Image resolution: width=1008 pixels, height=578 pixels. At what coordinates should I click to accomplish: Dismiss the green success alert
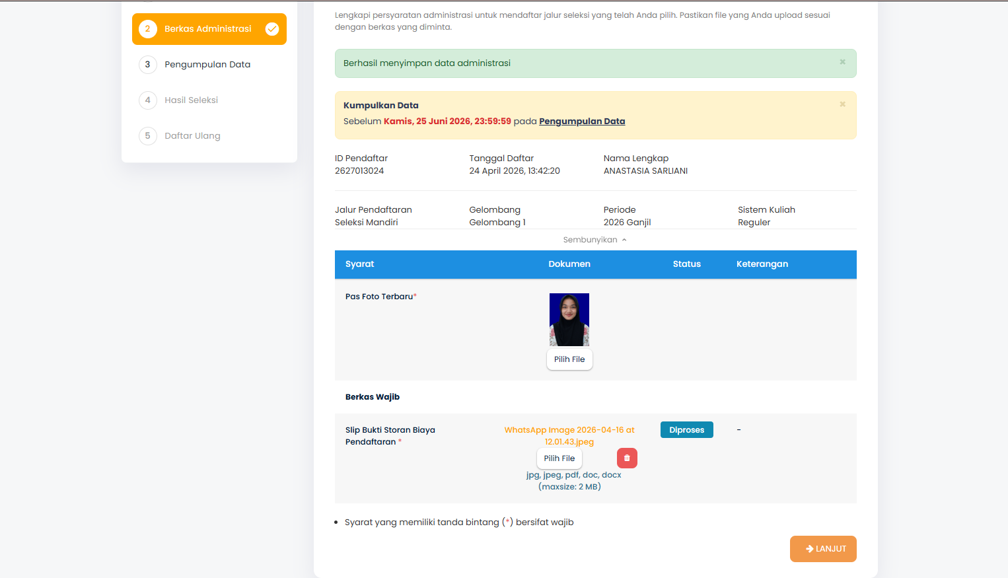842,62
